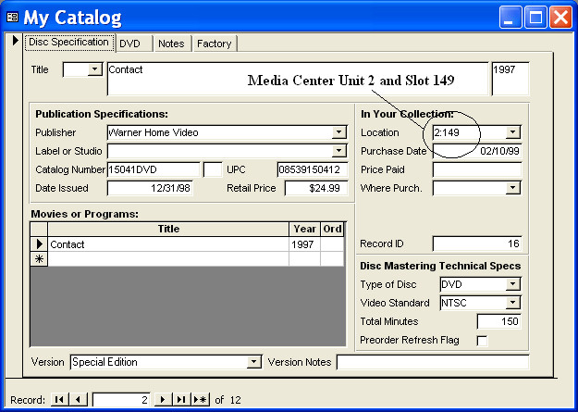Click new row asterisk selector in grid
The height and width of the screenshot is (412, 578).
click(x=39, y=259)
